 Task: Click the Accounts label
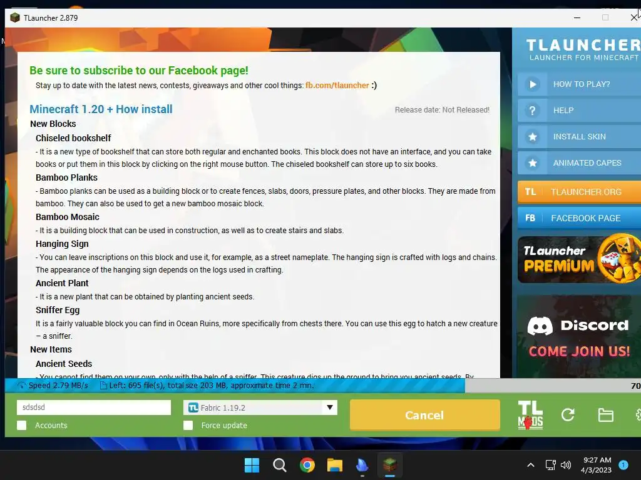point(51,425)
